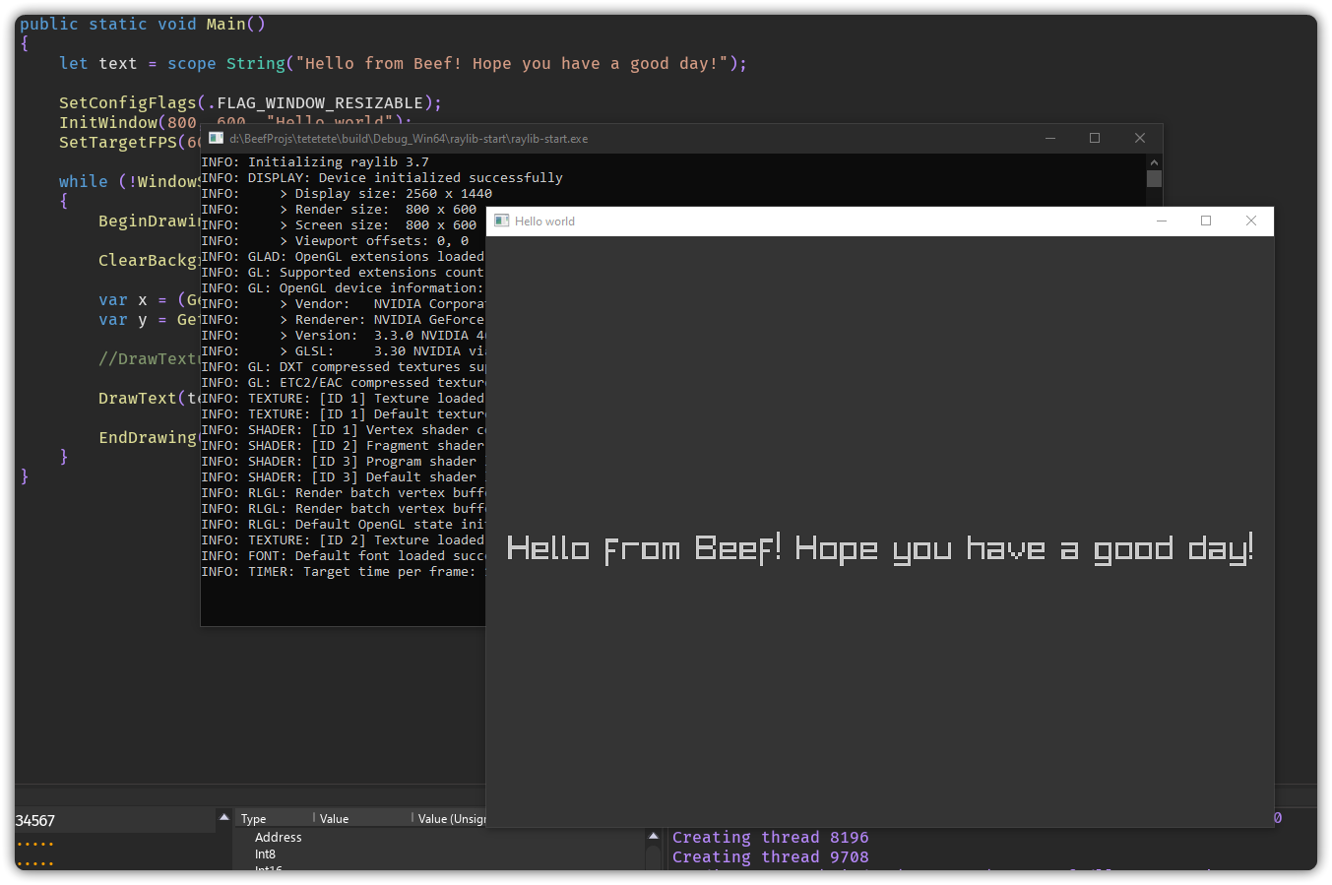Click the Value (Unsigned) column header
Image resolution: width=1332 pixels, height=885 pixels.
452,819
